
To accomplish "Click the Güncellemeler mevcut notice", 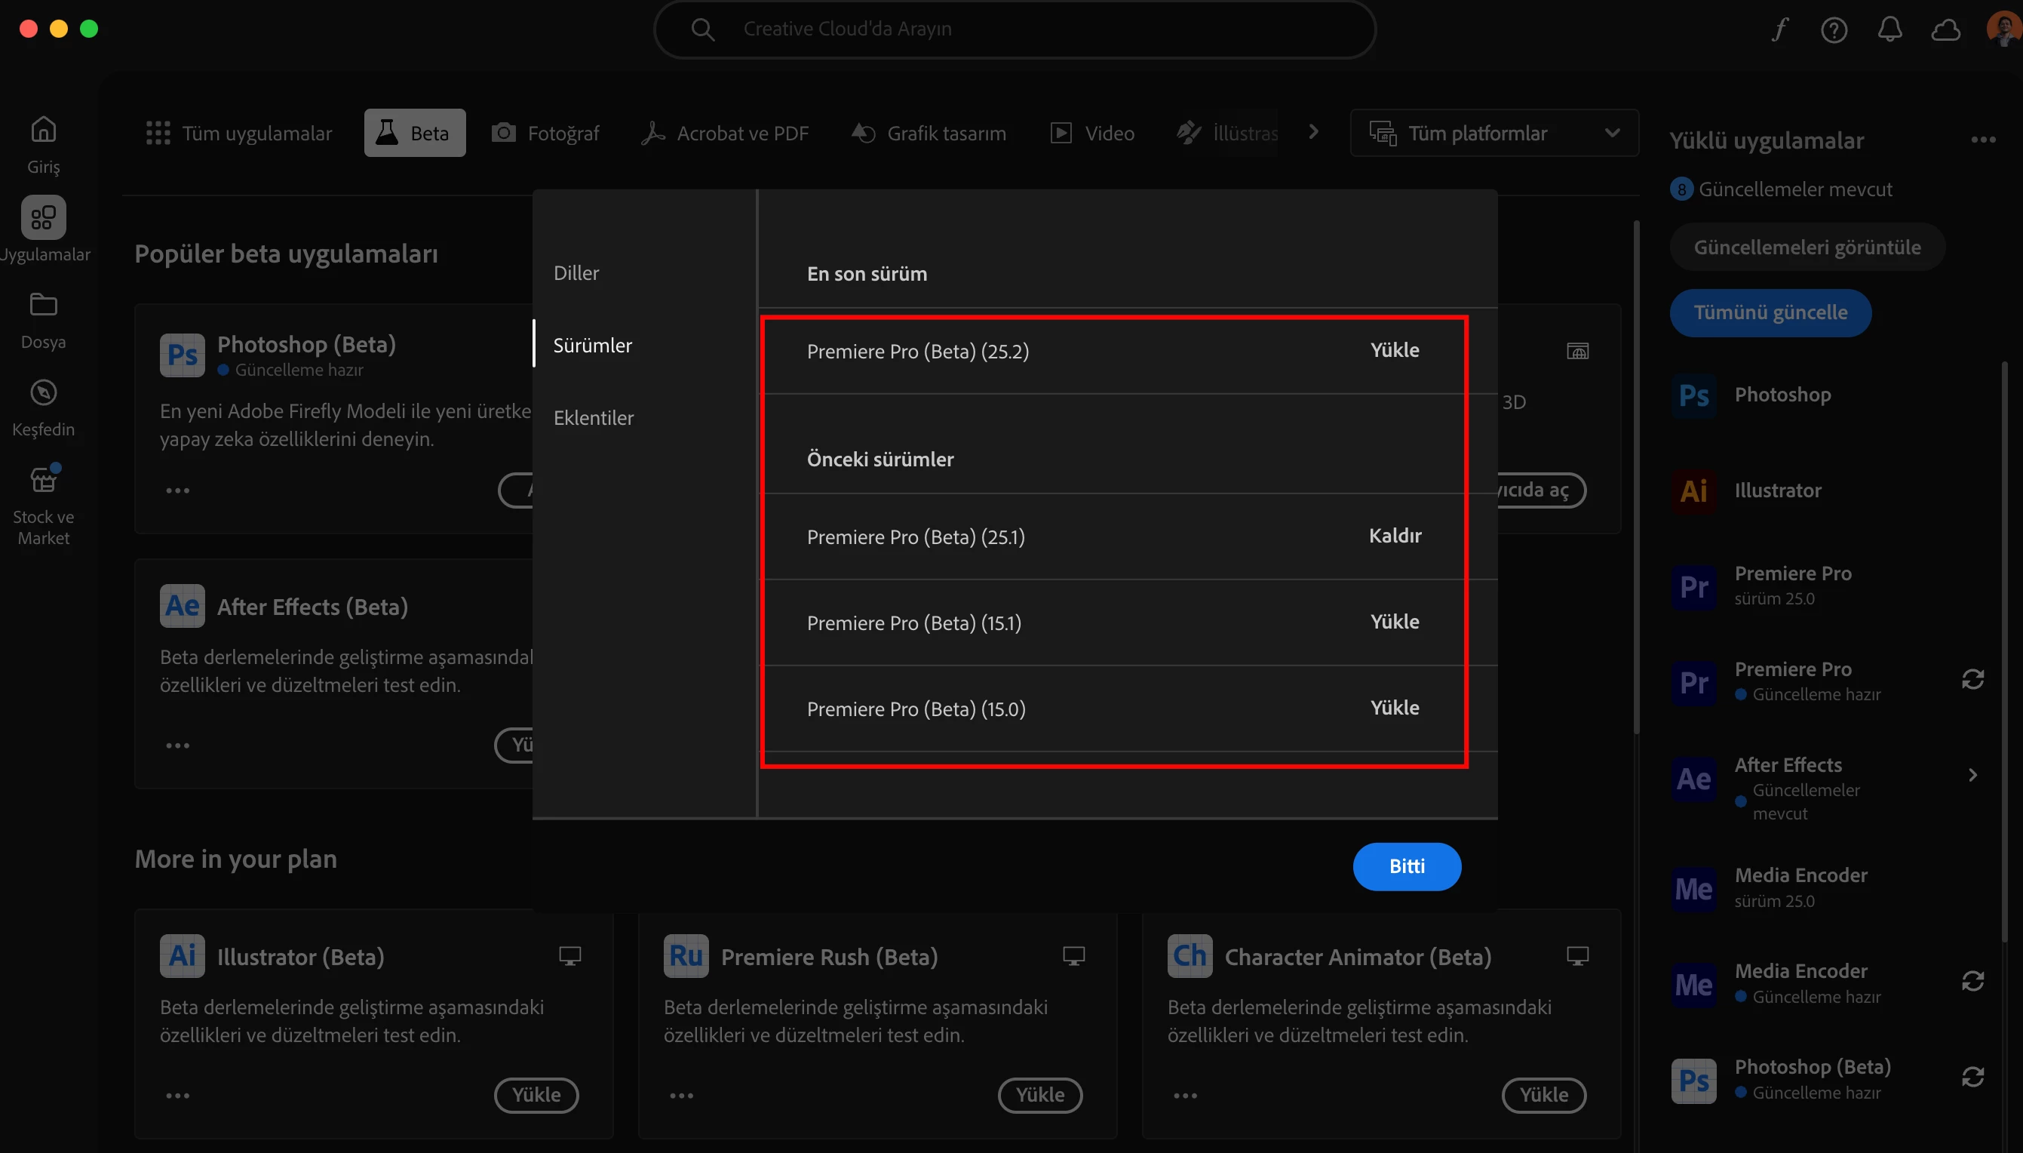I will click(x=1781, y=189).
